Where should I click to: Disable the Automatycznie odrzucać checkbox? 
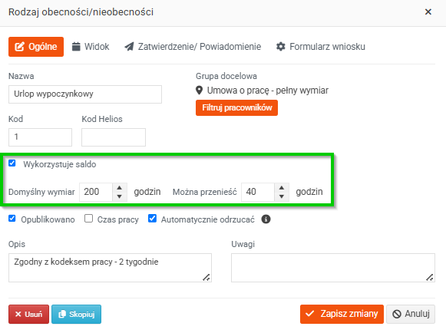click(x=153, y=219)
